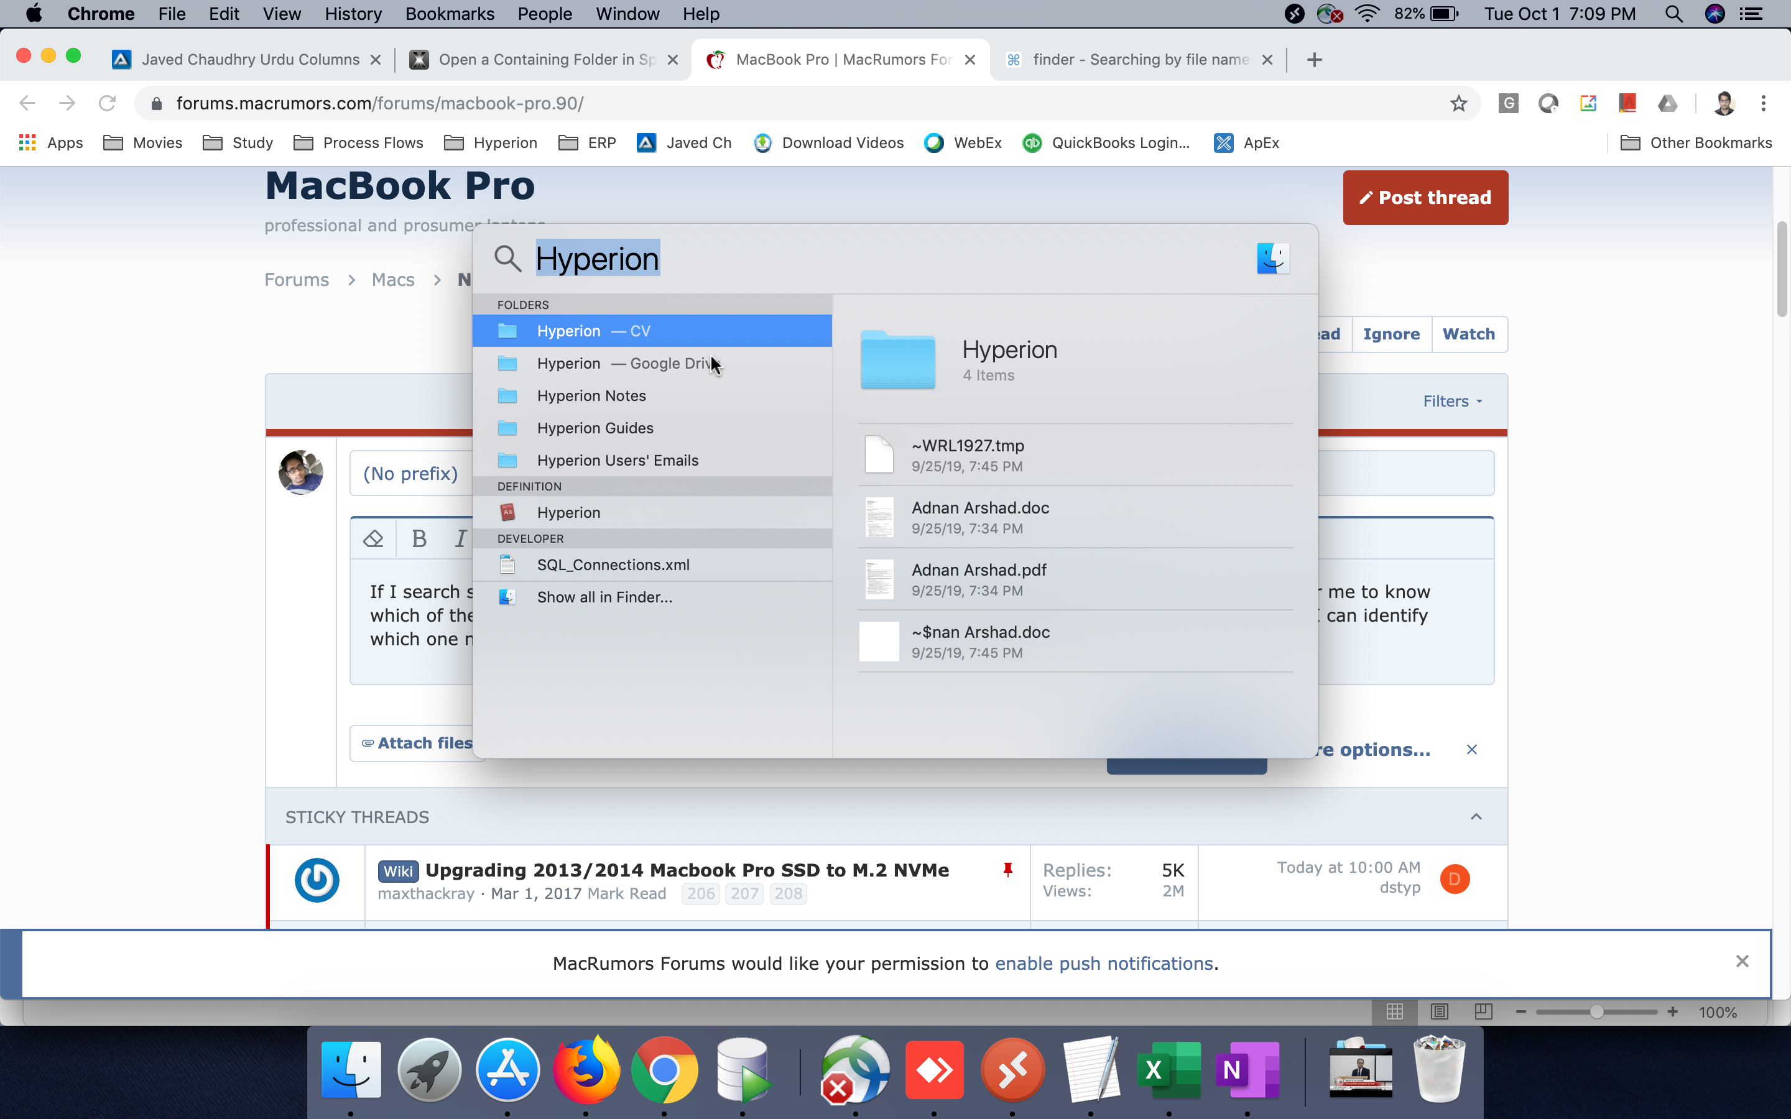Open Siri from the menu bar
This screenshot has height=1119, width=1791.
click(1715, 14)
